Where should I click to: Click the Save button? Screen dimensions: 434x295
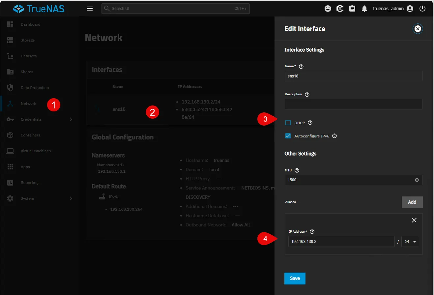(x=295, y=278)
